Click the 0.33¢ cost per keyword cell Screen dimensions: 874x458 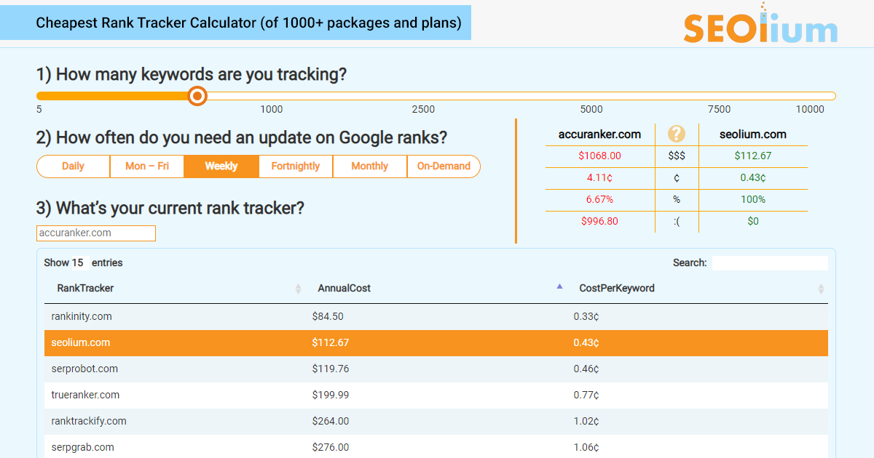[x=586, y=317]
